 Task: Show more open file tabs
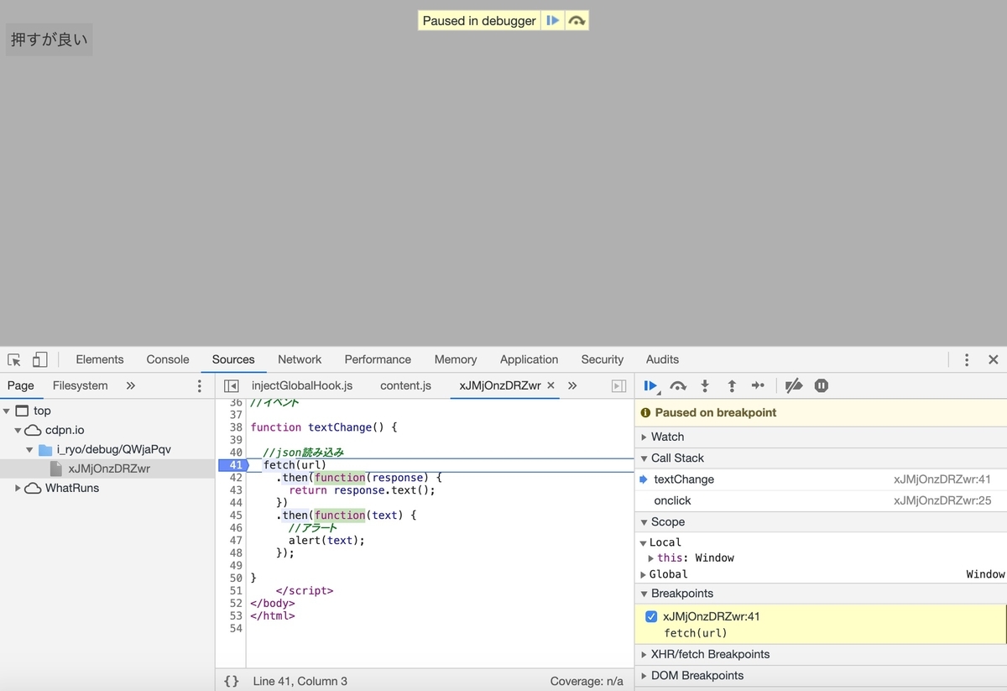coord(572,386)
